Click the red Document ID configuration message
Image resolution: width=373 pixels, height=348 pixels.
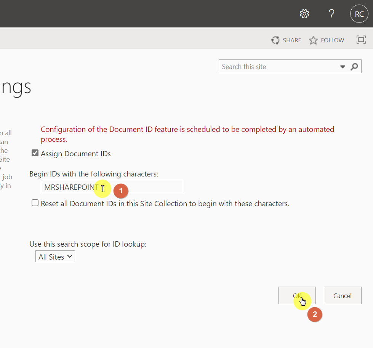click(187, 134)
